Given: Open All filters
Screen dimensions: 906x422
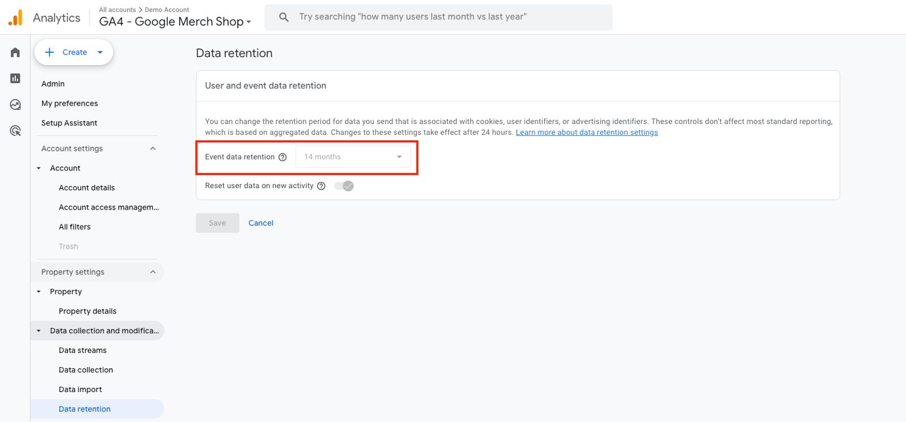Looking at the screenshot, I should [75, 227].
